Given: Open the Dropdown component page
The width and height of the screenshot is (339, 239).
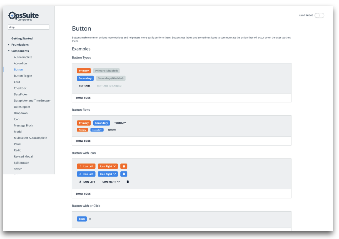Looking at the screenshot, I should pyautogui.click(x=21, y=113).
